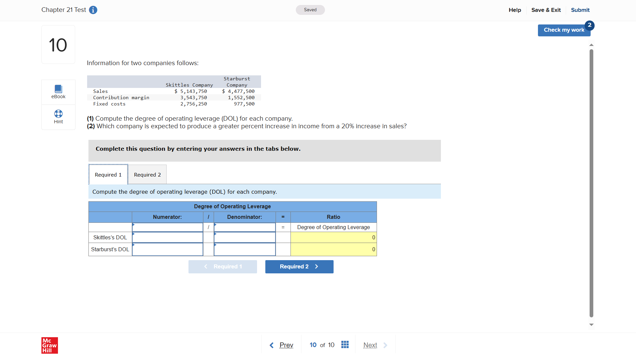
Task: Click the Prev left arrow icon
Action: pyautogui.click(x=272, y=345)
